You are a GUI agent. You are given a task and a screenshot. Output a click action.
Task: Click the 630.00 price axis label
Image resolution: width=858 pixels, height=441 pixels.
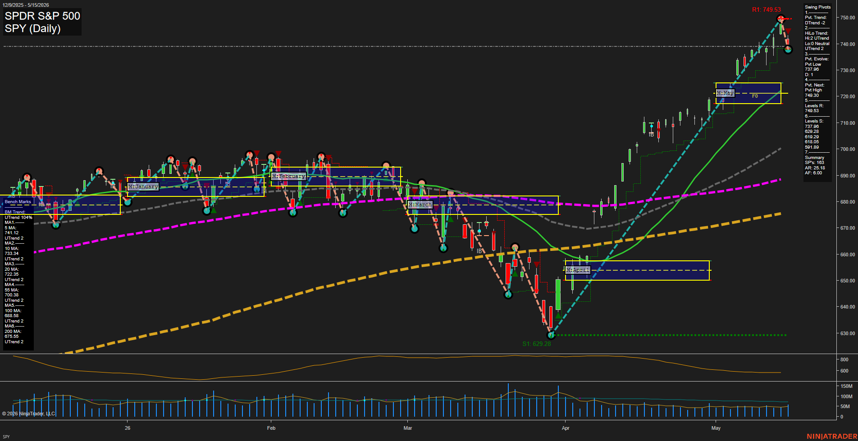(848, 333)
